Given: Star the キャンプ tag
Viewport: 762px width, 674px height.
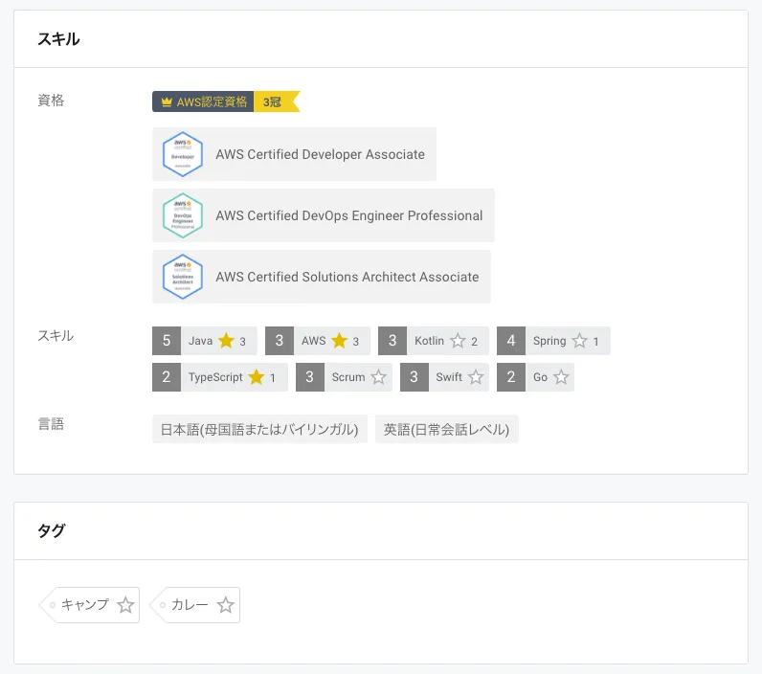Looking at the screenshot, I should coord(125,605).
